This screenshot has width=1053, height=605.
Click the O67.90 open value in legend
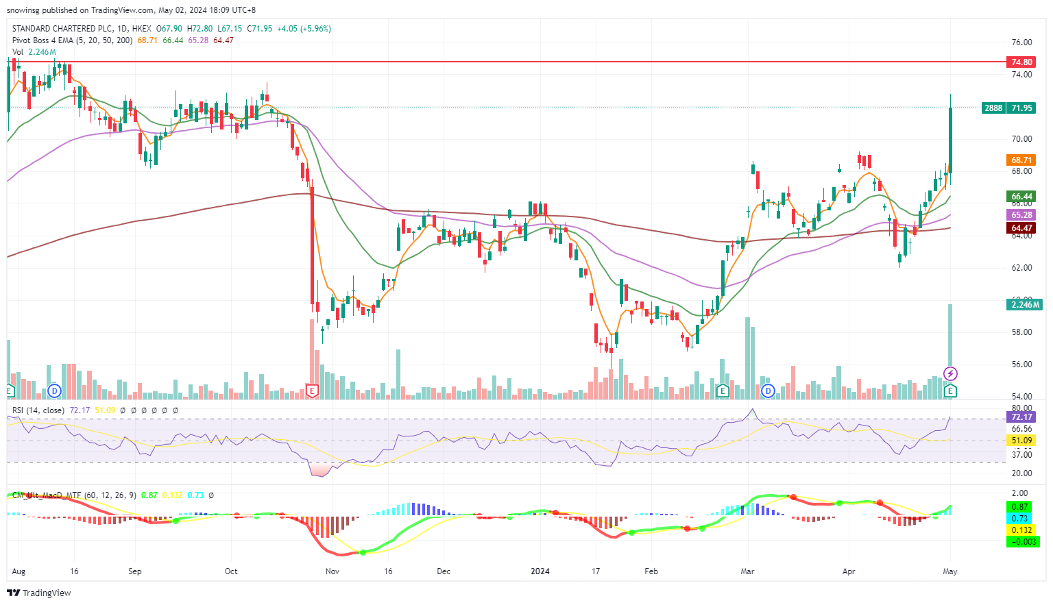(x=169, y=29)
